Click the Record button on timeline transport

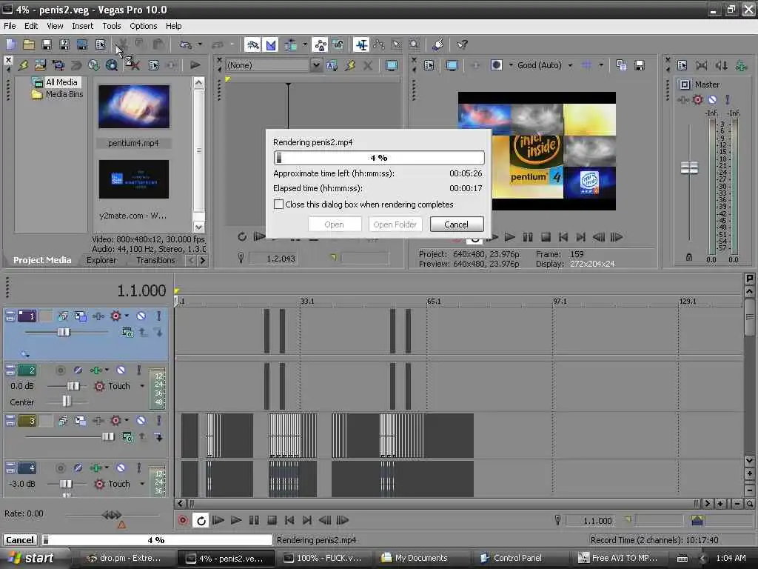183,521
